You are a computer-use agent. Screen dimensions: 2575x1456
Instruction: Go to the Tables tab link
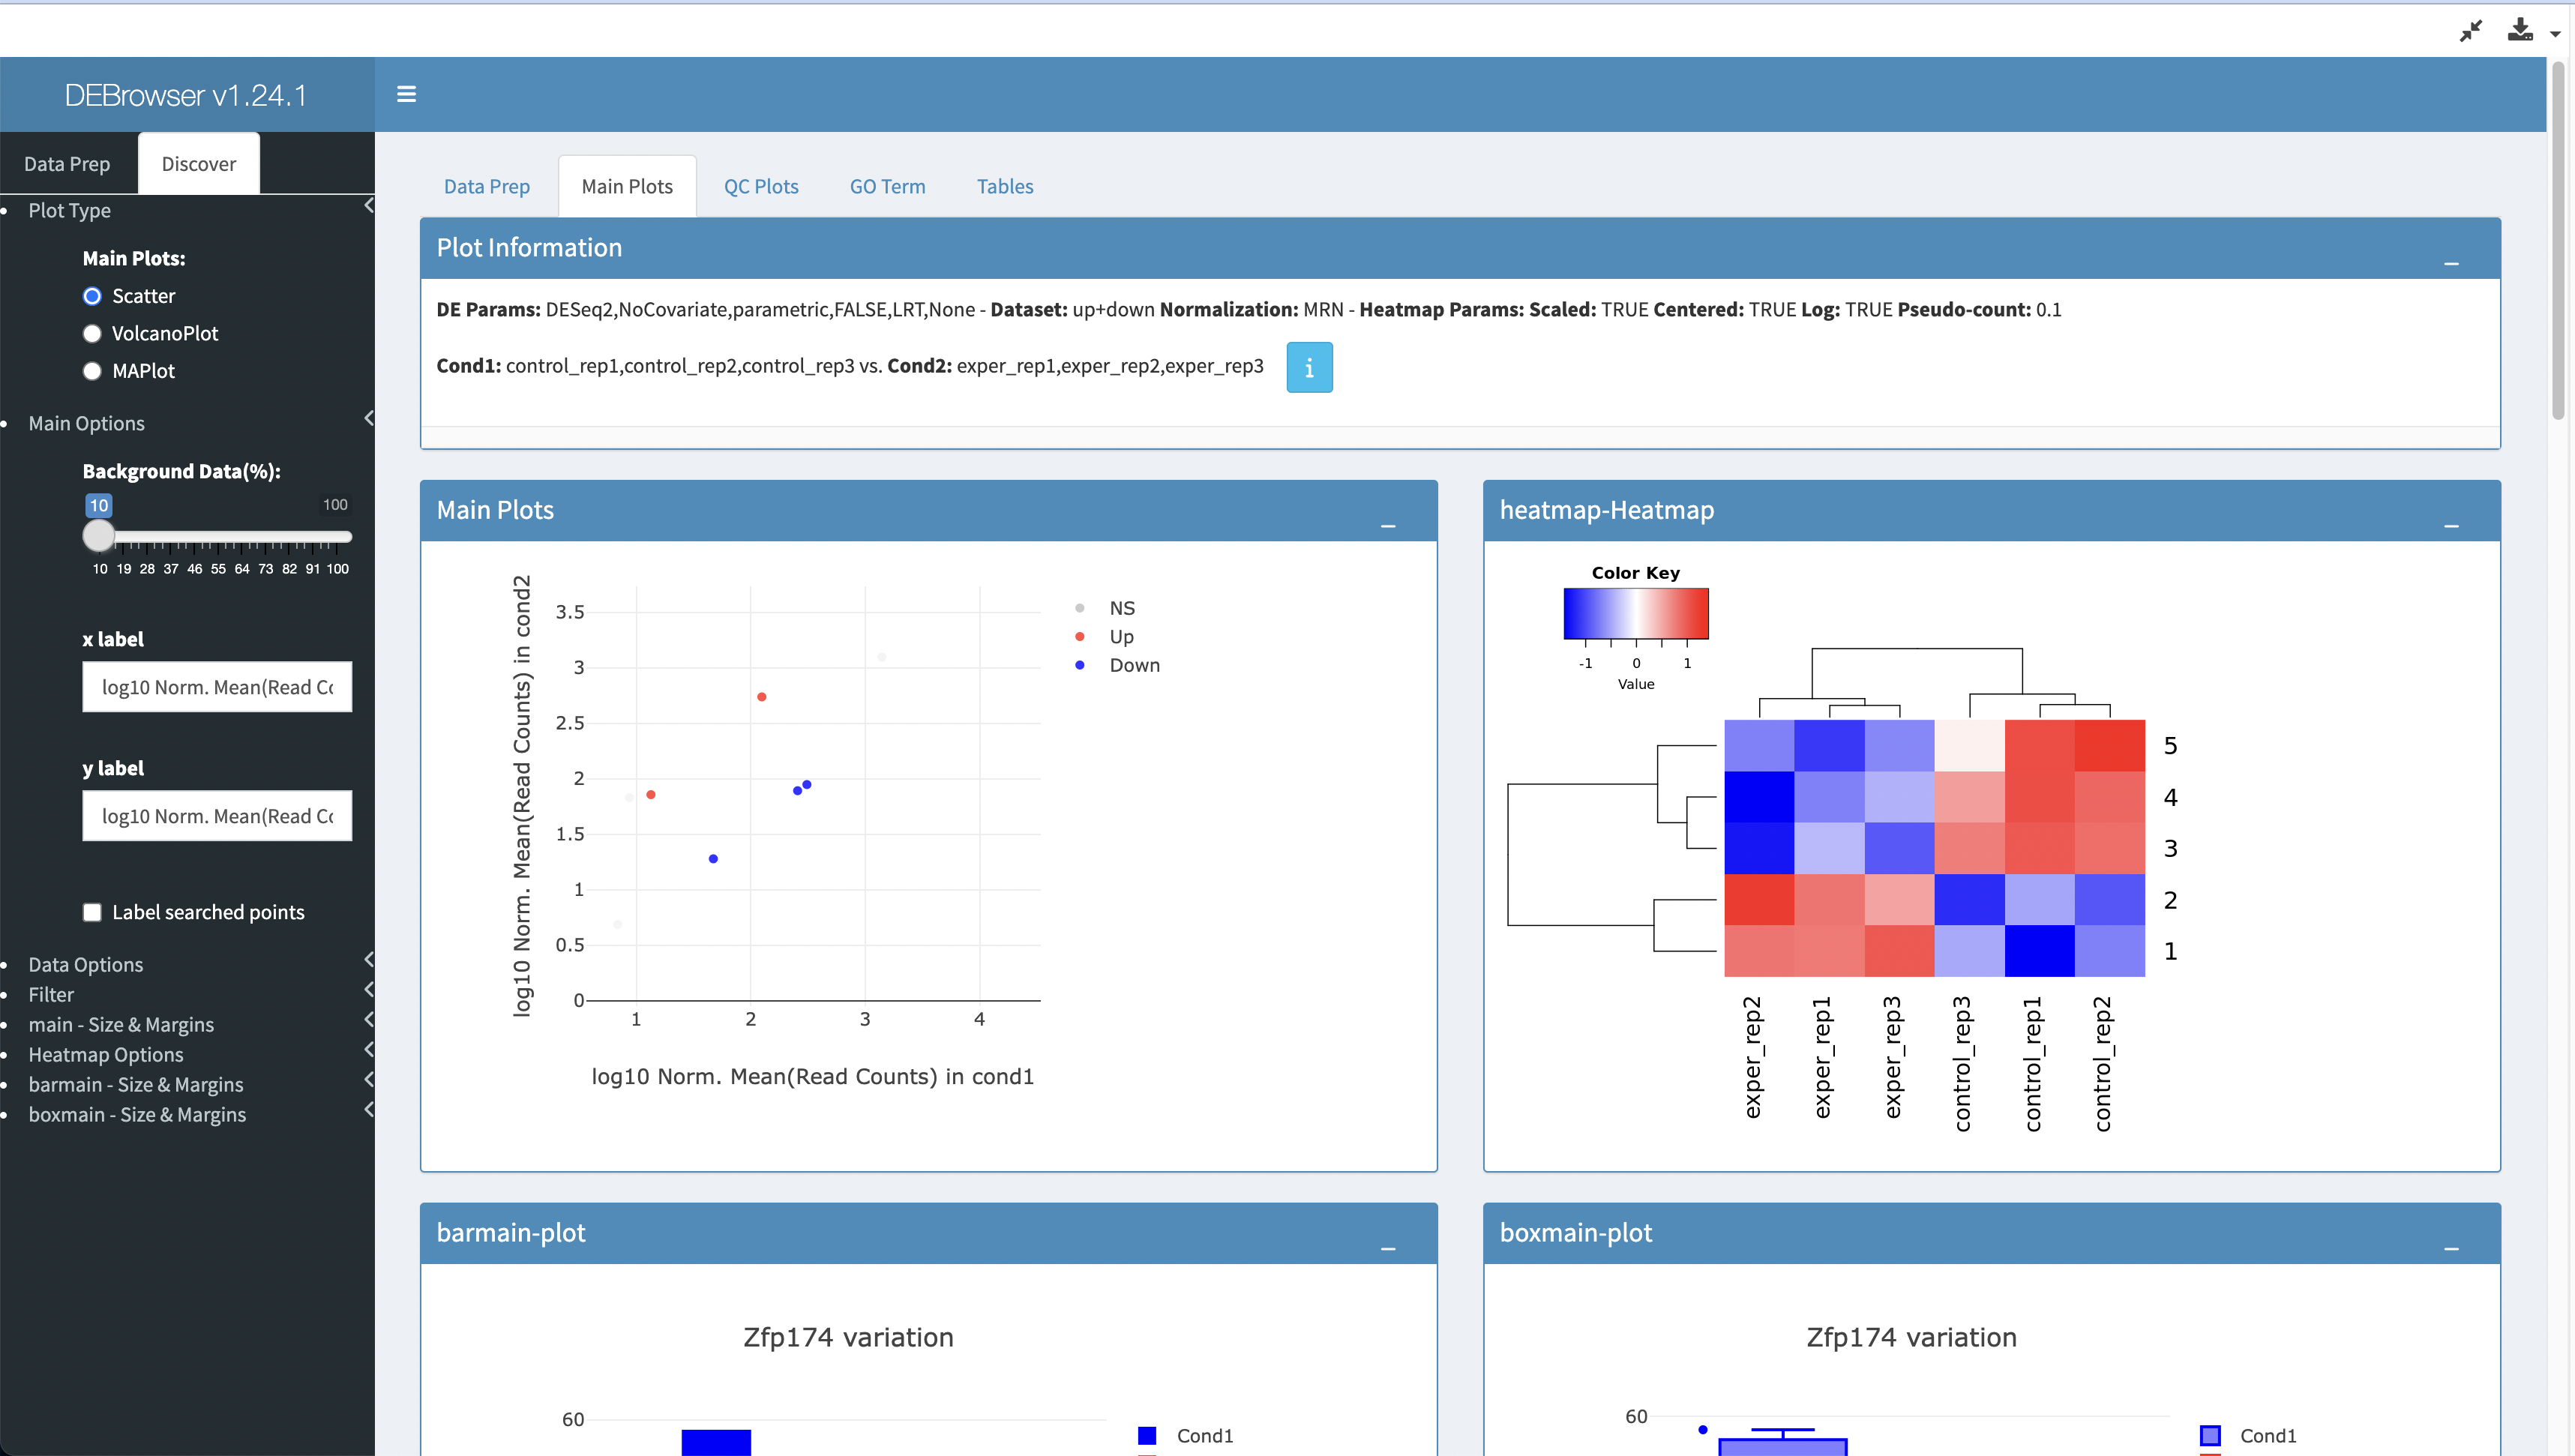click(x=1004, y=186)
